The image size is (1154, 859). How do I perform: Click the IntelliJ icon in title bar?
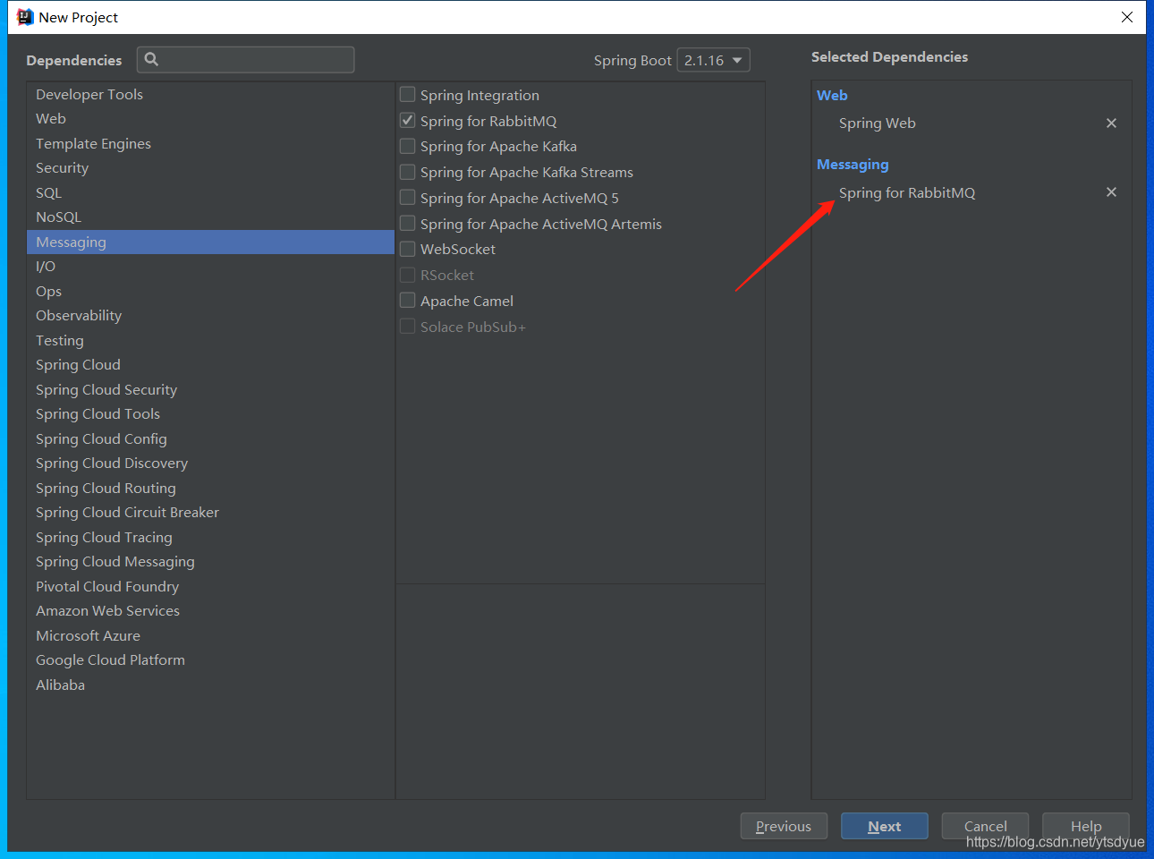point(25,17)
